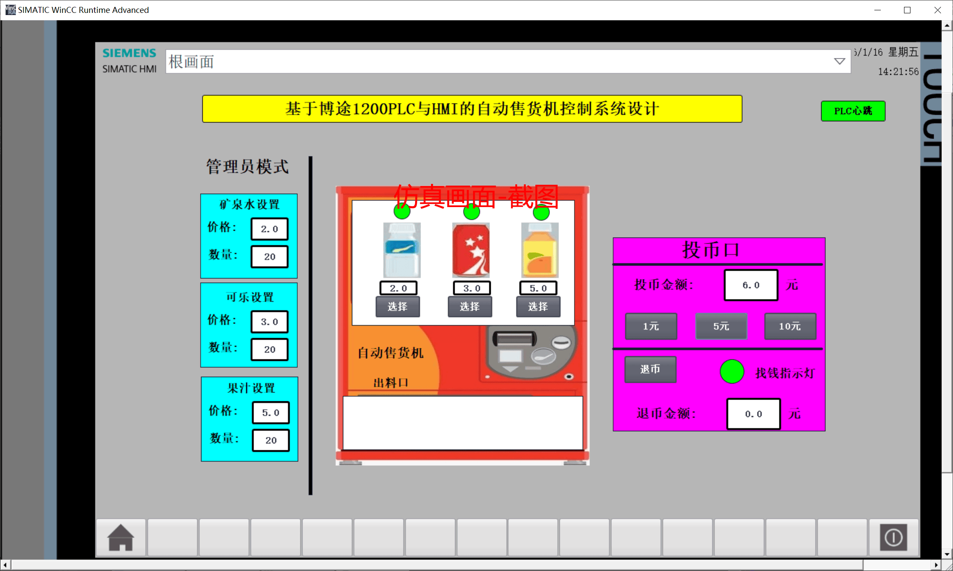Click the home icon in the bottom bar
Viewport: 953px width, 571px height.
click(121, 537)
